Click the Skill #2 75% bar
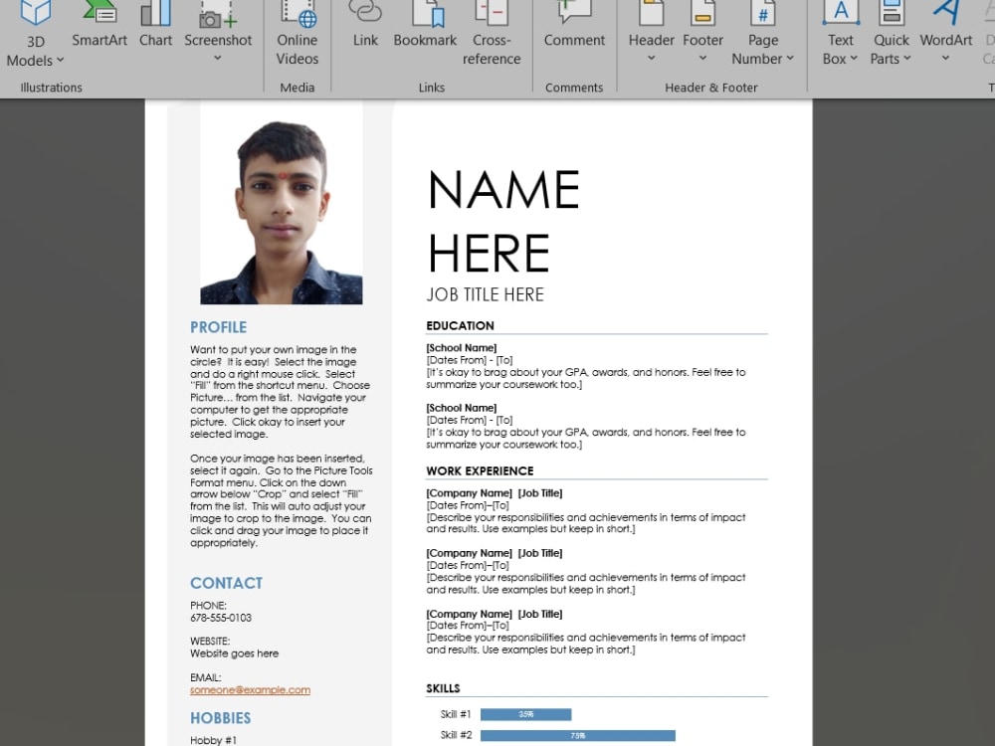Image resolution: width=995 pixels, height=746 pixels. 577,735
